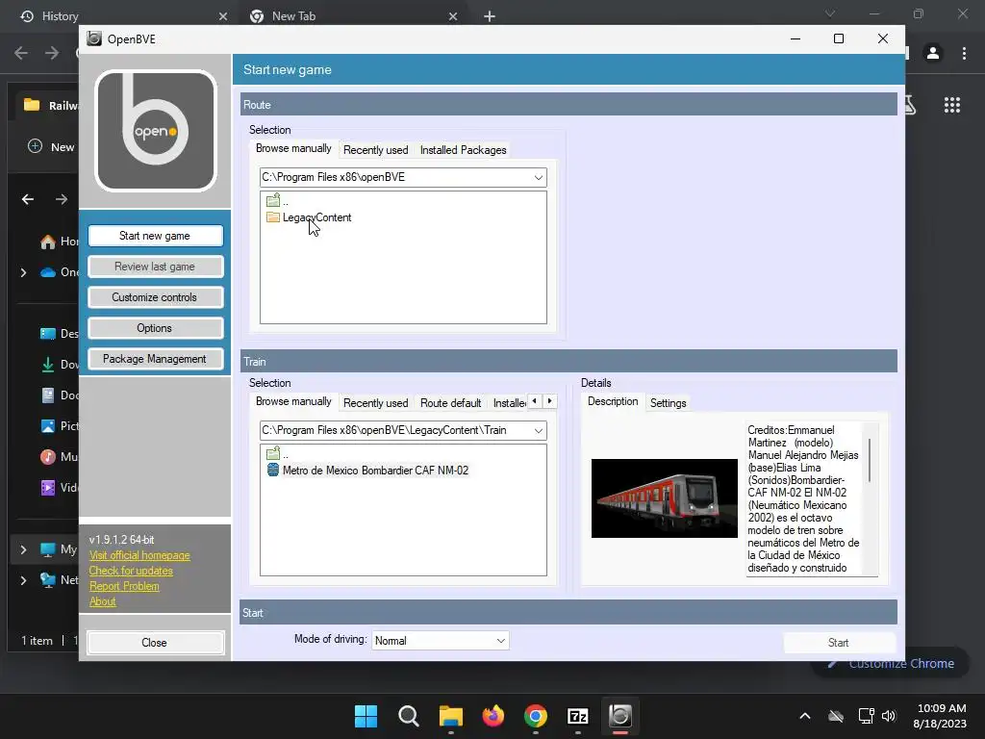The width and height of the screenshot is (985, 739).
Task: Close the New Tab in Chrome
Action: (453, 16)
